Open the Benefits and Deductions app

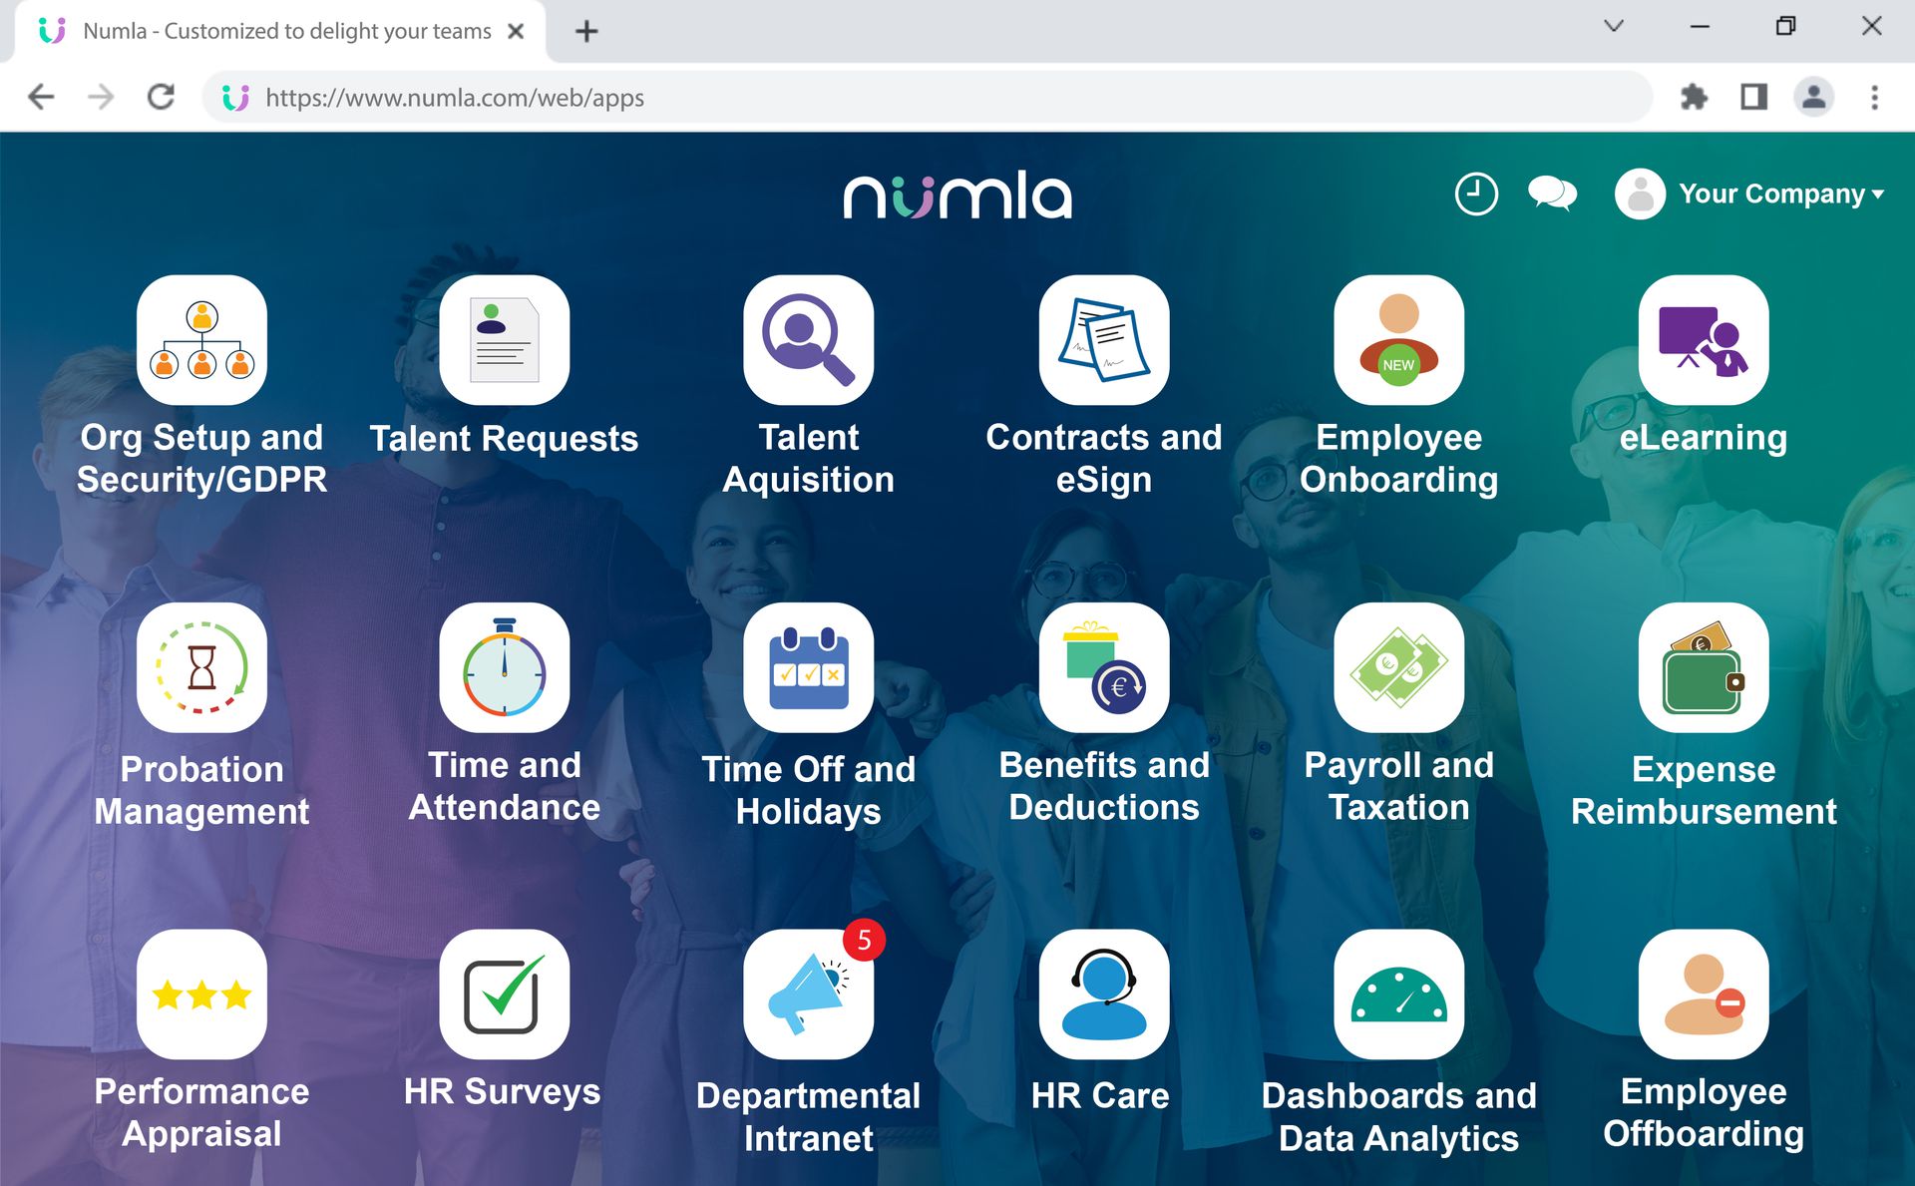click(1105, 668)
